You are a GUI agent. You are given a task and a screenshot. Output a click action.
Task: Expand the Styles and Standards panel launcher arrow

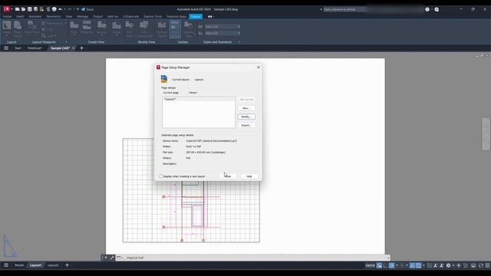[239, 42]
